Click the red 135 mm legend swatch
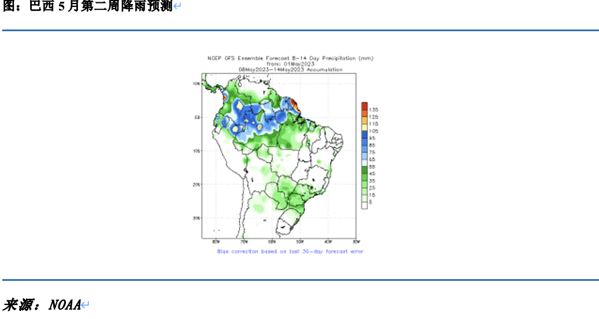The width and height of the screenshot is (599, 319). tap(364, 106)
